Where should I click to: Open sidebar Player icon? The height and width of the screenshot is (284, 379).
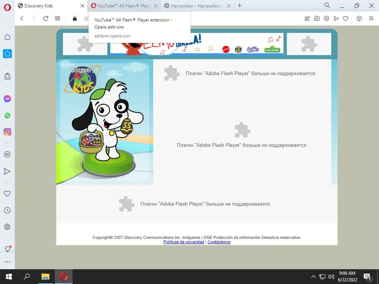pos(7,155)
